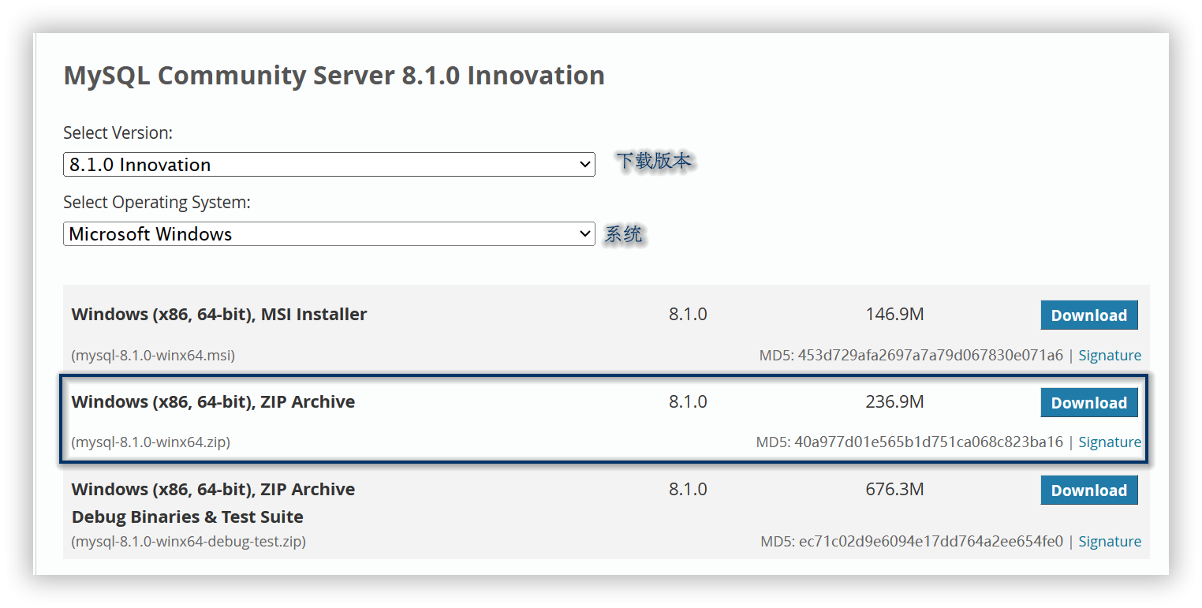Click filename mysql-8.1.0-winx64.msi
This screenshot has width=1202, height=608.
(153, 356)
